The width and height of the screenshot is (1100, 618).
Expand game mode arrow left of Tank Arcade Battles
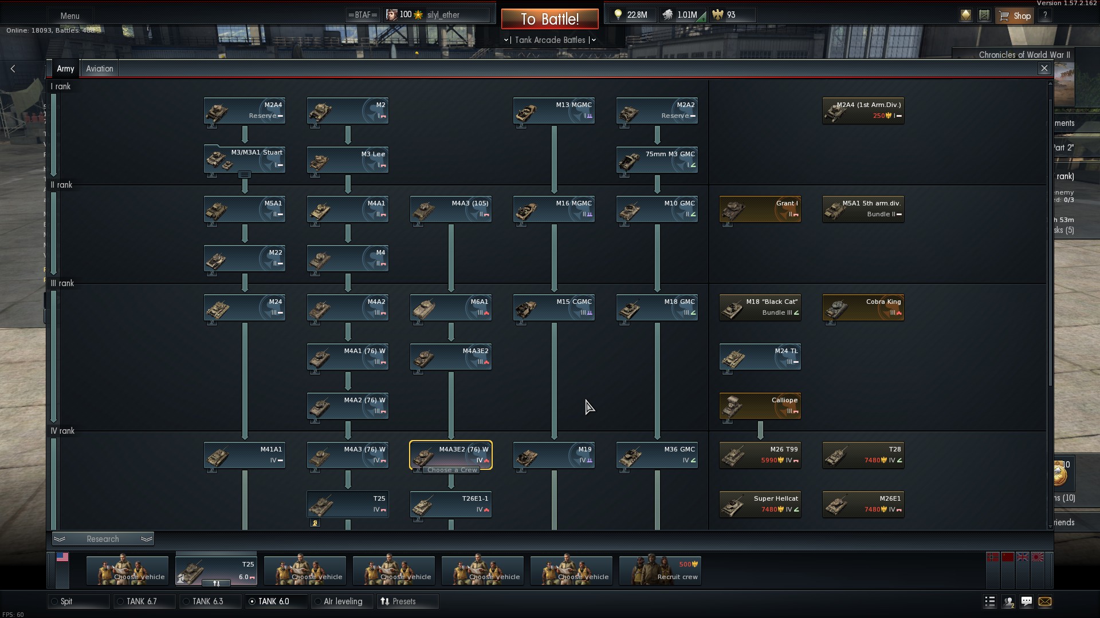pos(506,40)
